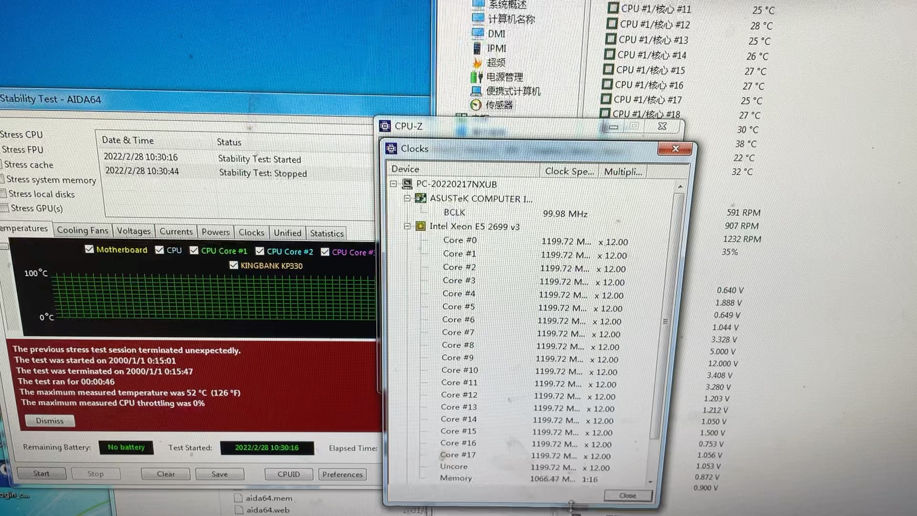The width and height of the screenshot is (917, 516).
Task: Switch to the Statistics tab
Action: point(327,234)
